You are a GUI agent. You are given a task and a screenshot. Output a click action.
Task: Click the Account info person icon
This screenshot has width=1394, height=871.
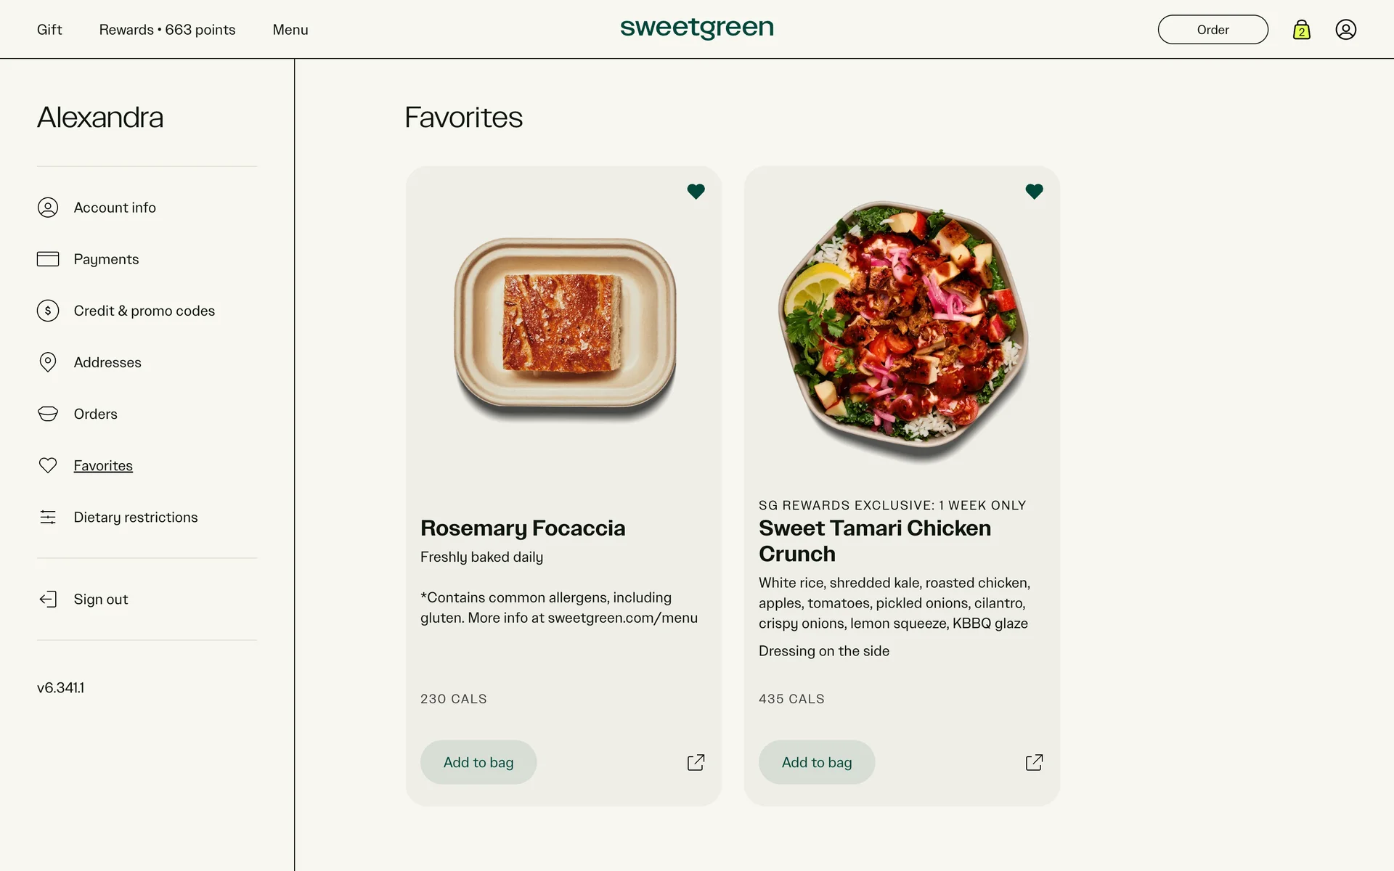48,208
